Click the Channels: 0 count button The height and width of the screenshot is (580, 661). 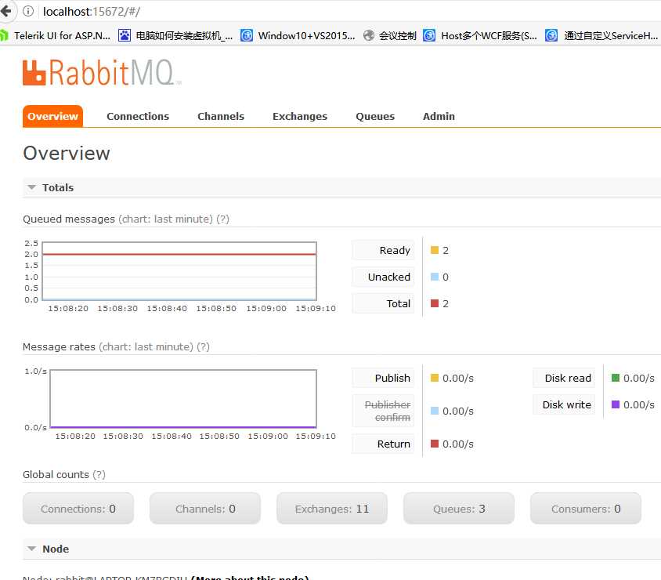205,509
